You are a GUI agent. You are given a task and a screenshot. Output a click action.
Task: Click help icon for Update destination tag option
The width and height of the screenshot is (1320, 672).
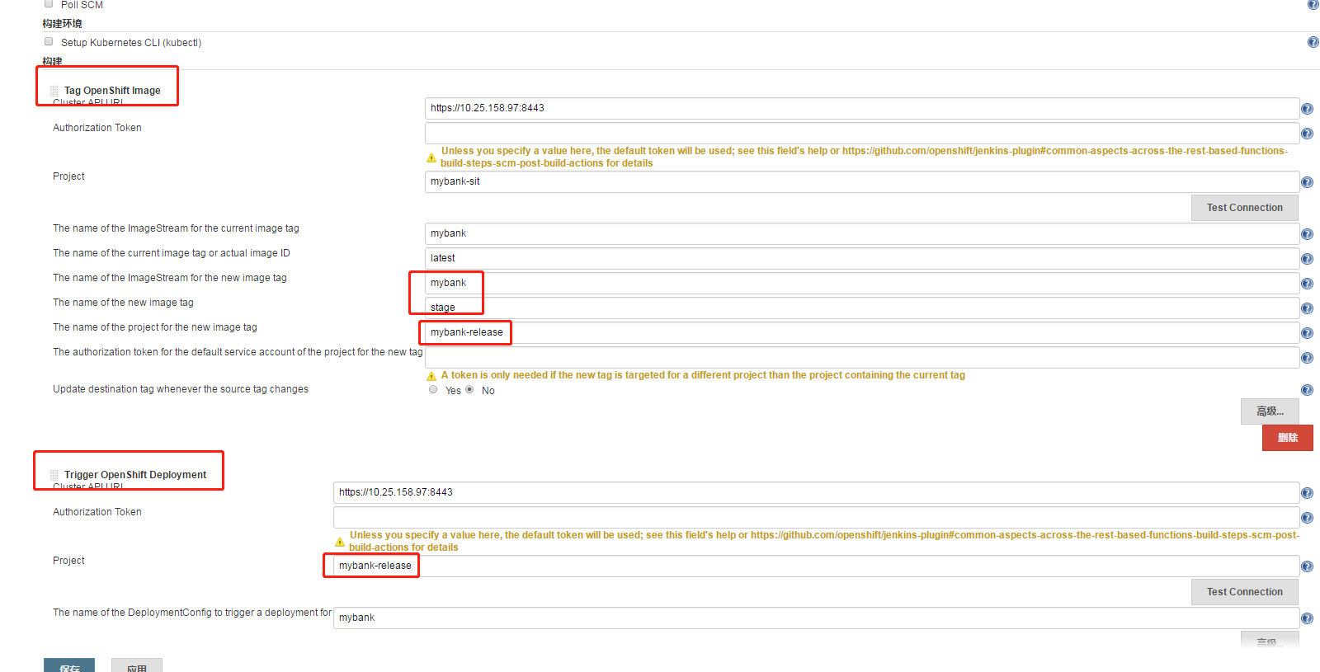coord(1307,390)
